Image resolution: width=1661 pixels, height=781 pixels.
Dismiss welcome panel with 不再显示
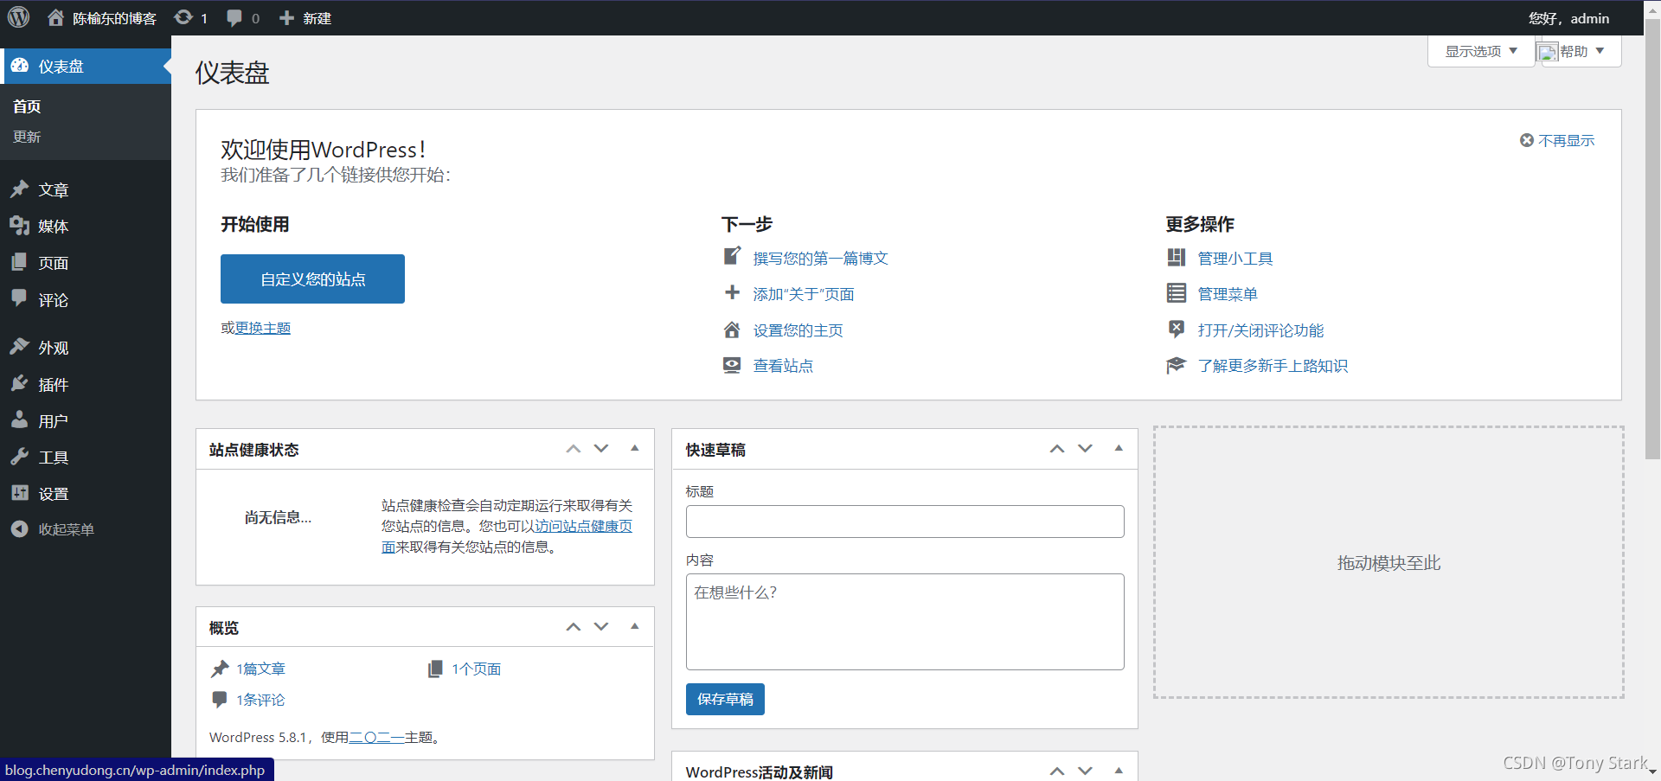[x=1557, y=140]
